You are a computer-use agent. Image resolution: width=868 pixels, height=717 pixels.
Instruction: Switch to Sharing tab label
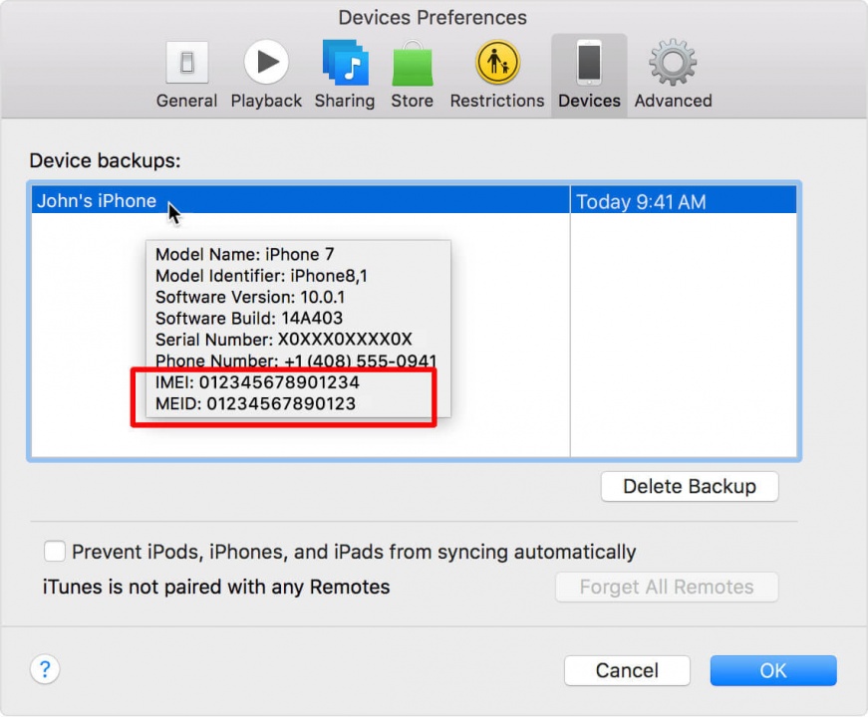pyautogui.click(x=345, y=101)
